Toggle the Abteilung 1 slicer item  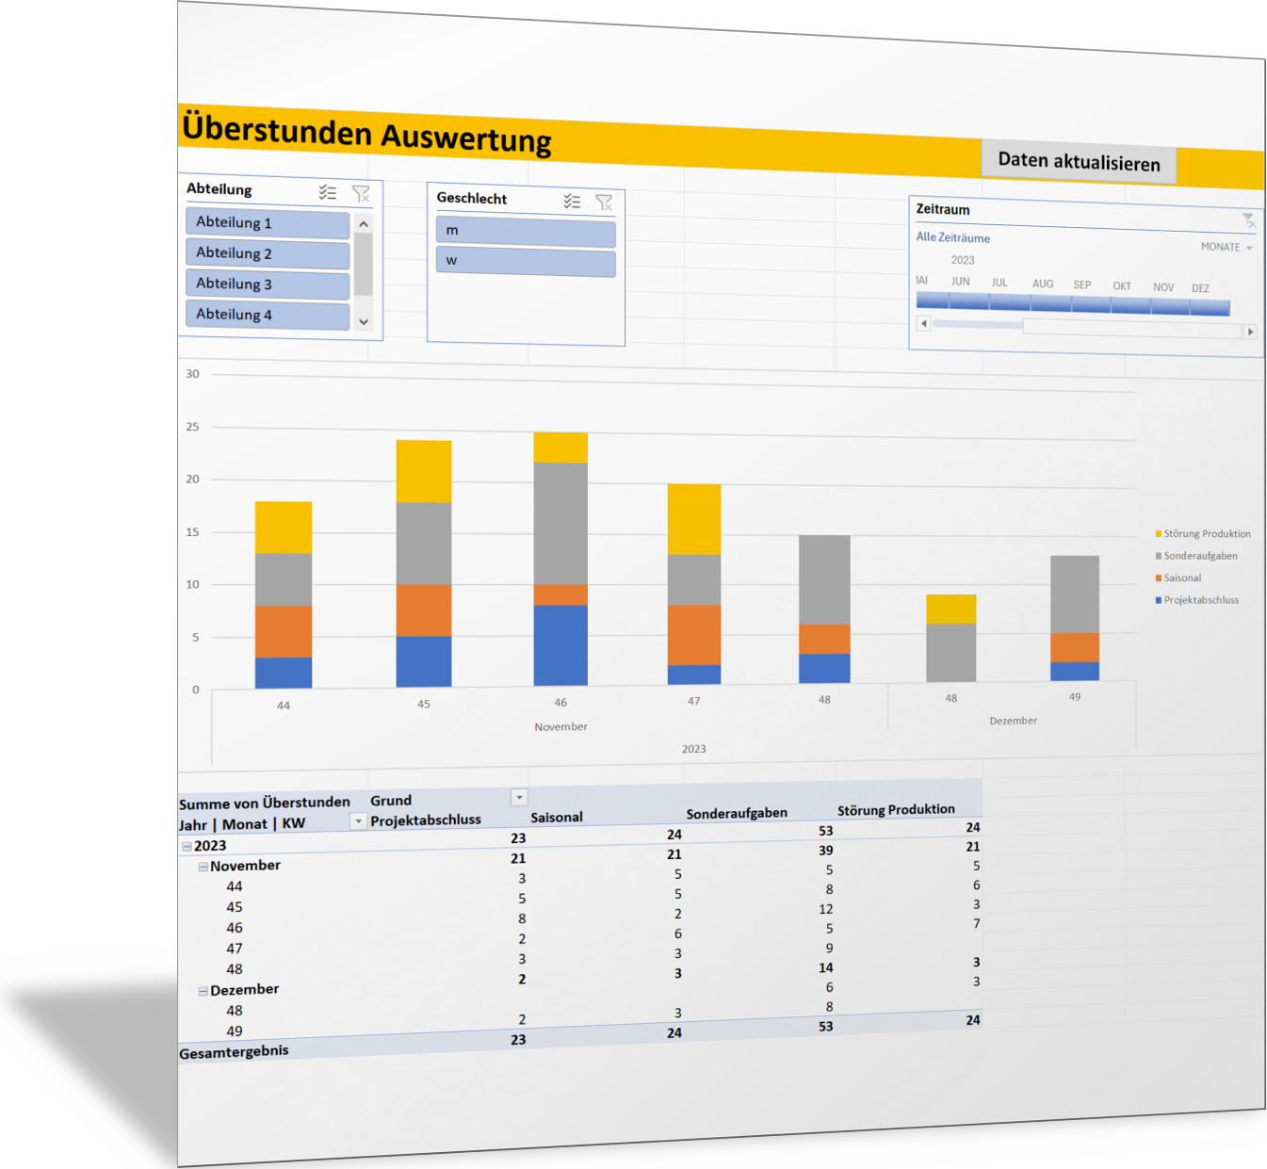[268, 223]
